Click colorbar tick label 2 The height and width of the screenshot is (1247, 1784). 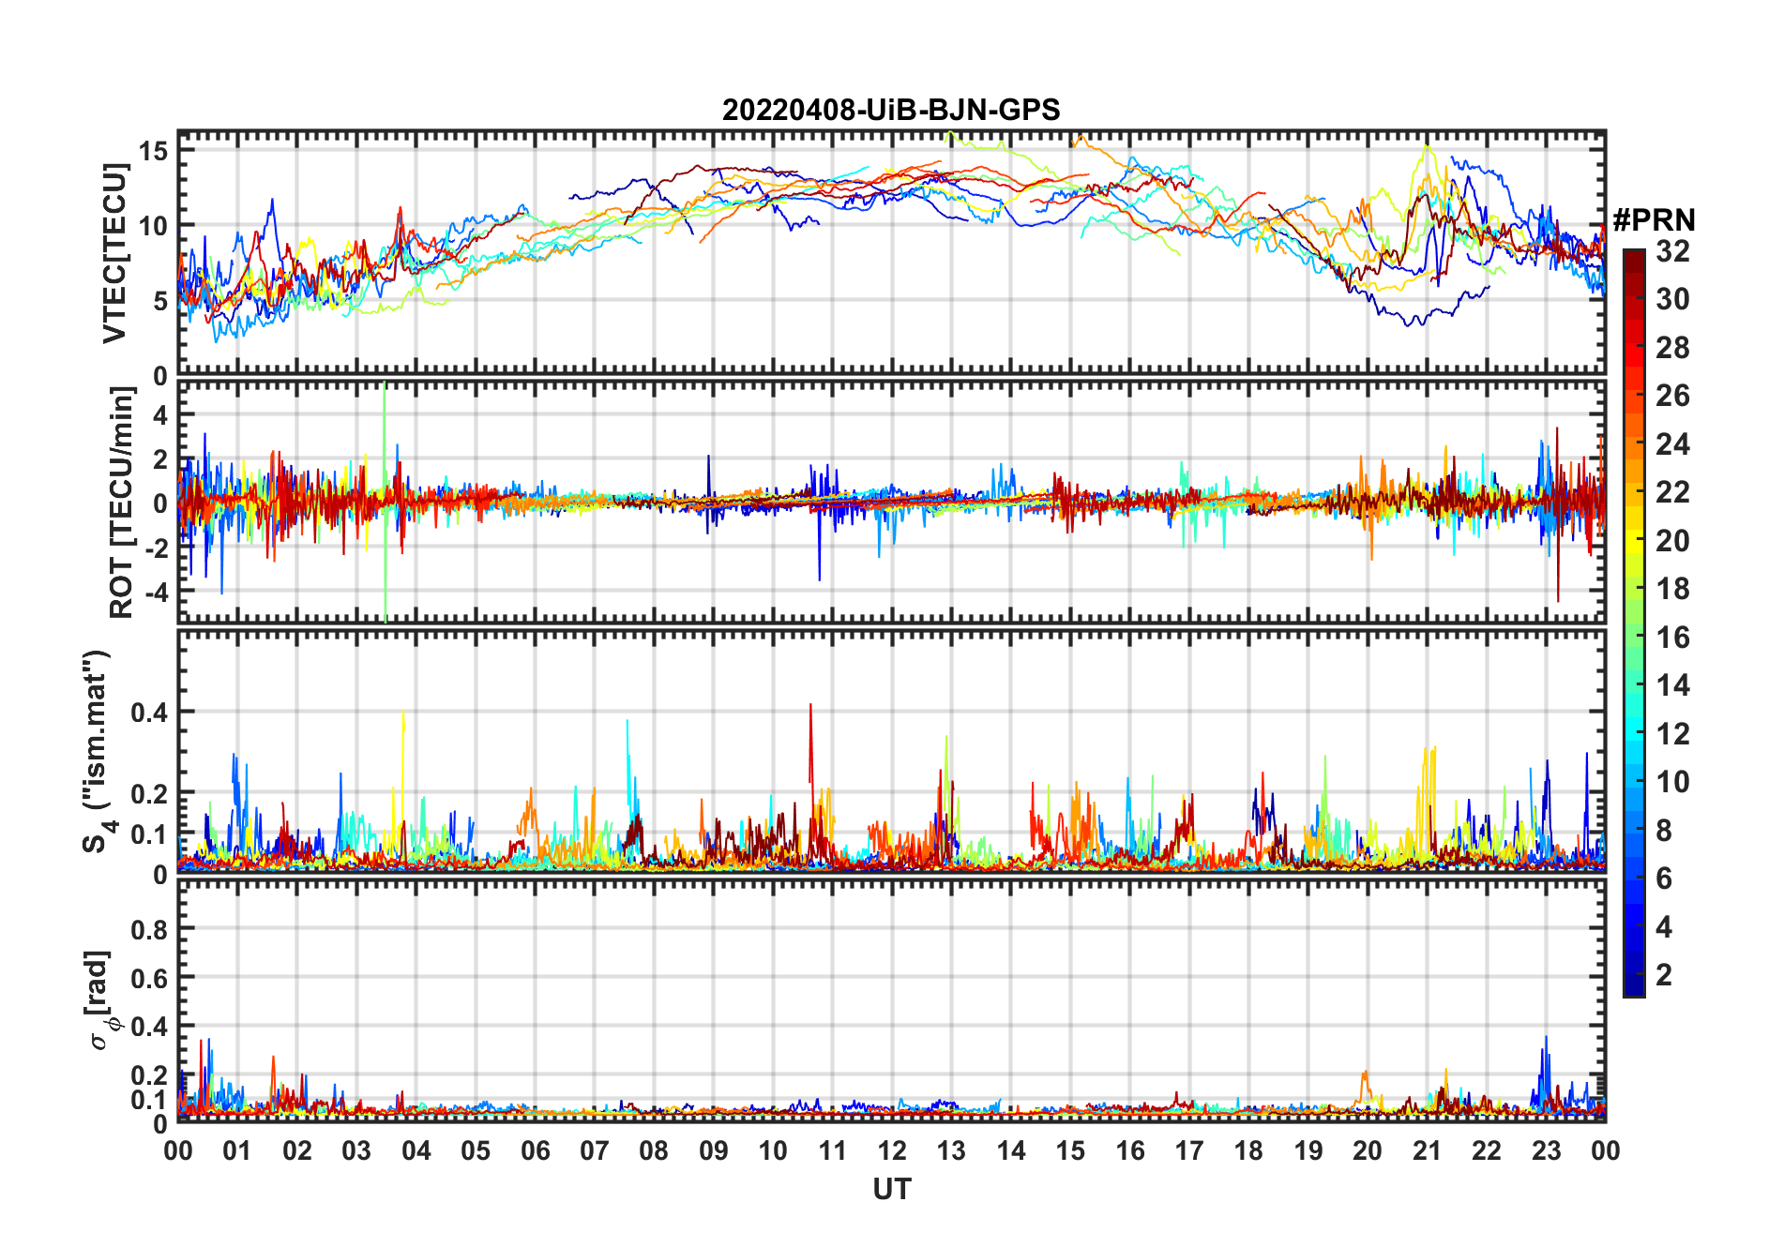(x=1664, y=975)
